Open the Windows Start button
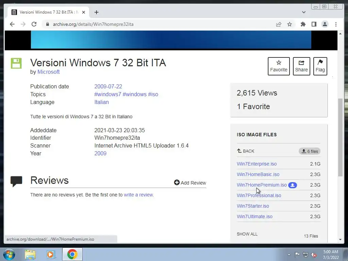 9,254
